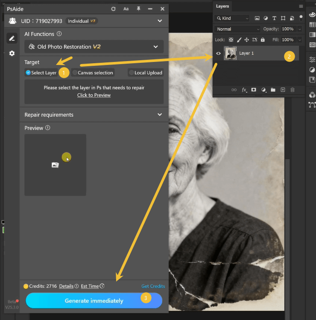Click the Individual V3 plan badge
Screen dimensions: 316x320
pos(82,21)
